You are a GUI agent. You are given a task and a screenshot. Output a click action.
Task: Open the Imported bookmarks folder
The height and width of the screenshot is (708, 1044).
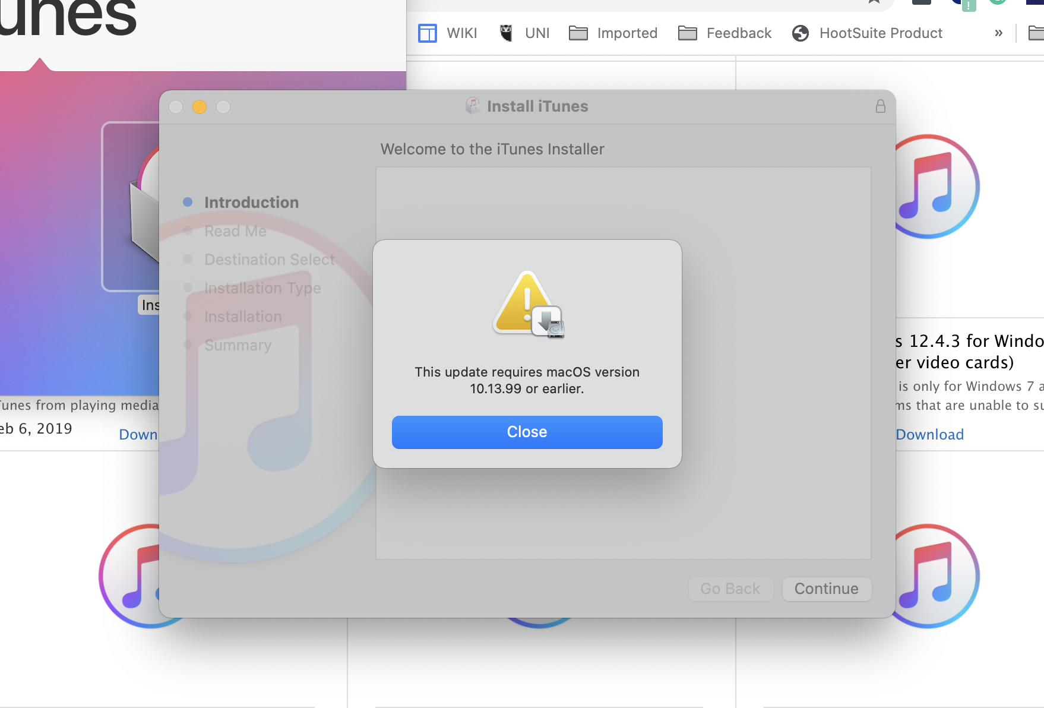pos(613,33)
